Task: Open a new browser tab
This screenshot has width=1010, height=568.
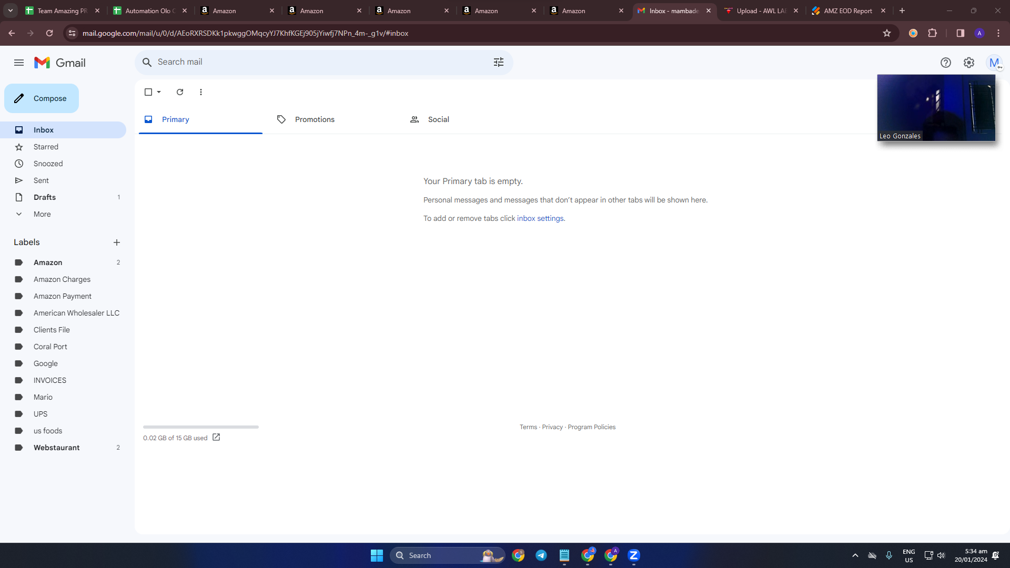Action: (902, 11)
